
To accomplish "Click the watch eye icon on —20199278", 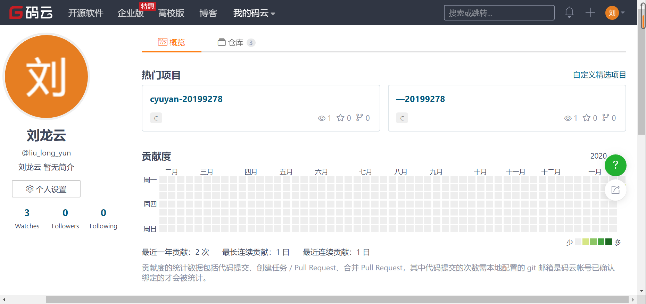I will (568, 118).
